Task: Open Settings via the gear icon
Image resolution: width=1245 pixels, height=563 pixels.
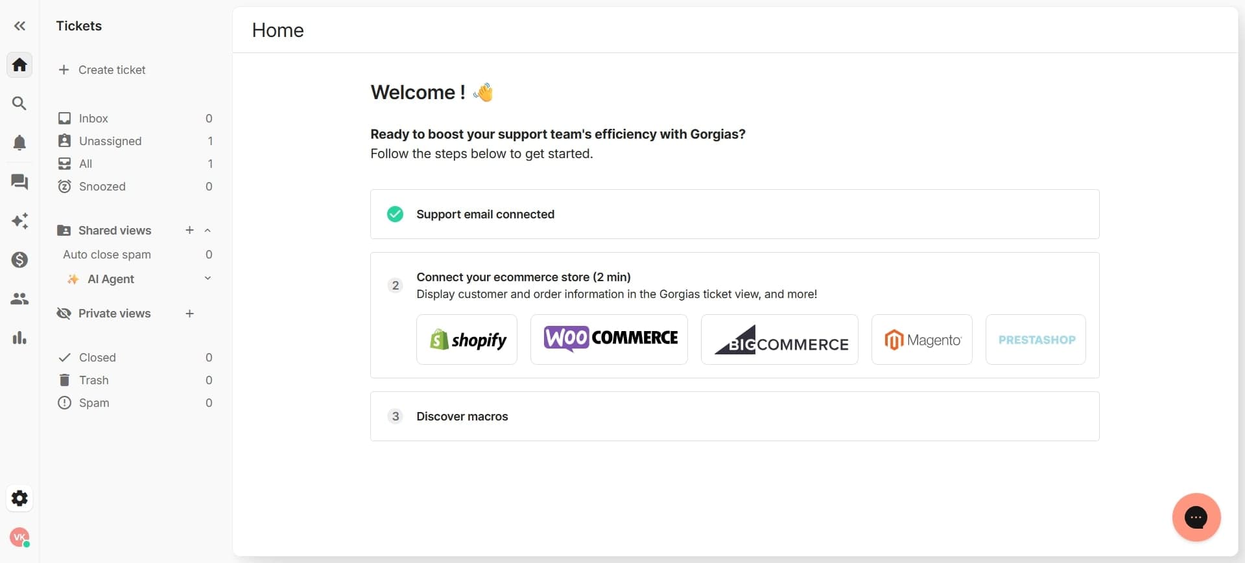Action: (19, 498)
